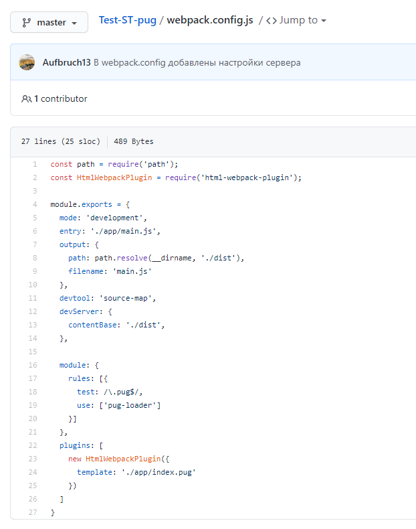416x529 pixels.
Task: Click line number 7 at output
Action: (34, 244)
